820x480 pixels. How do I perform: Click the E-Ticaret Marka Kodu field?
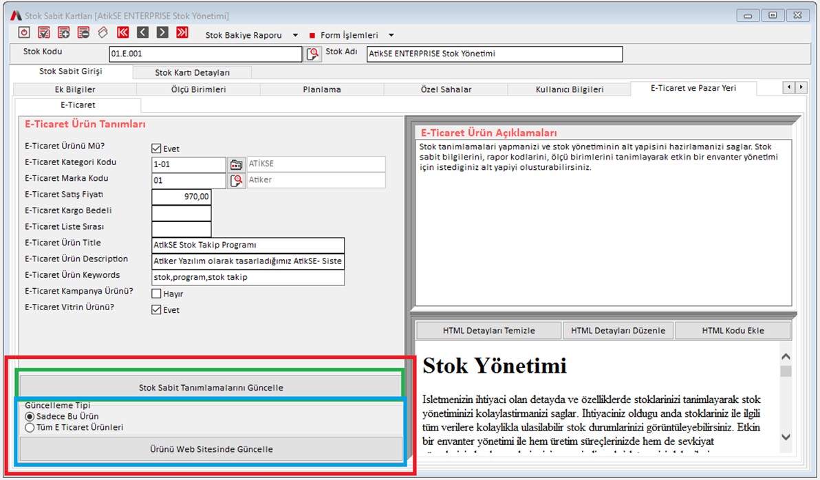point(188,181)
